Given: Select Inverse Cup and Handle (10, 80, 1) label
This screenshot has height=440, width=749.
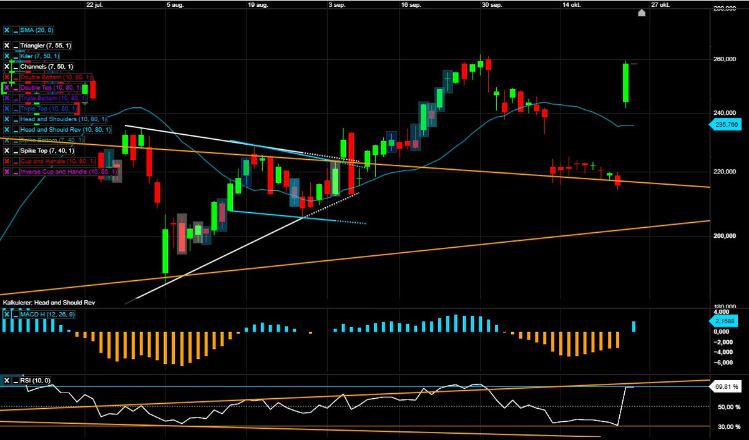Looking at the screenshot, I should (69, 172).
